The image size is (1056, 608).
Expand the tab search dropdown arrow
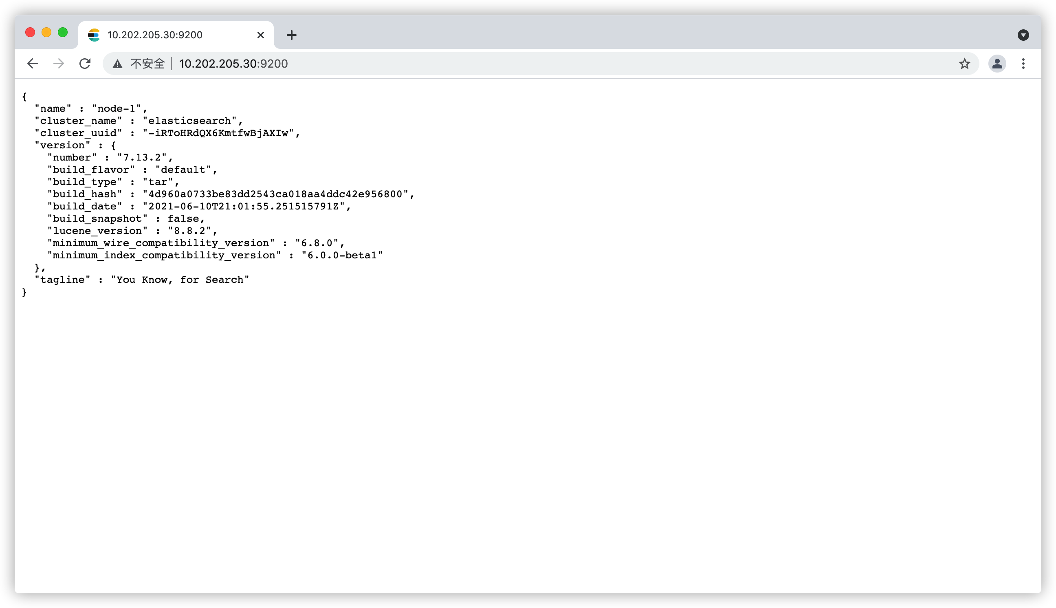(1023, 35)
